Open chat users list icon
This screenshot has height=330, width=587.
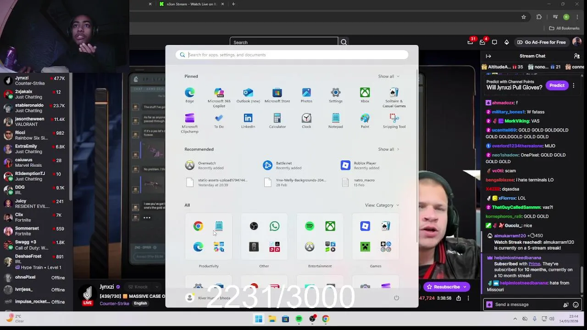click(577, 56)
